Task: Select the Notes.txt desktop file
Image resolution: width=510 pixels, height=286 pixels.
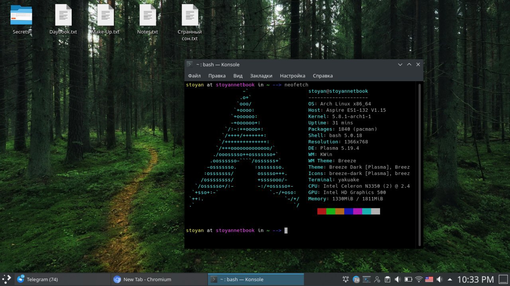Action: coord(148,19)
